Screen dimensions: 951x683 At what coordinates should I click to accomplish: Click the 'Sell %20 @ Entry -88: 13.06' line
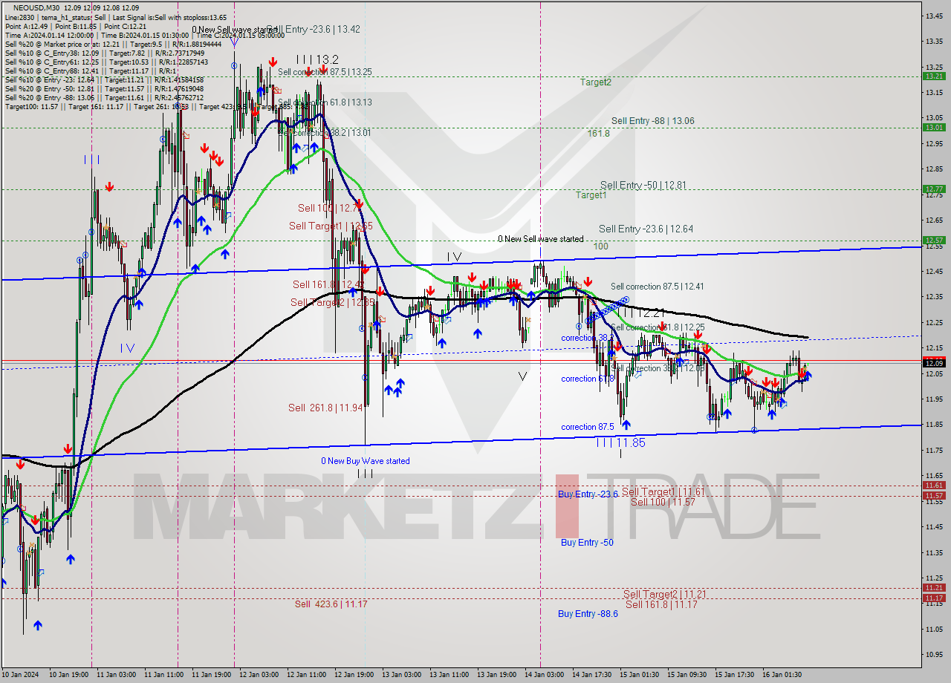(x=104, y=97)
